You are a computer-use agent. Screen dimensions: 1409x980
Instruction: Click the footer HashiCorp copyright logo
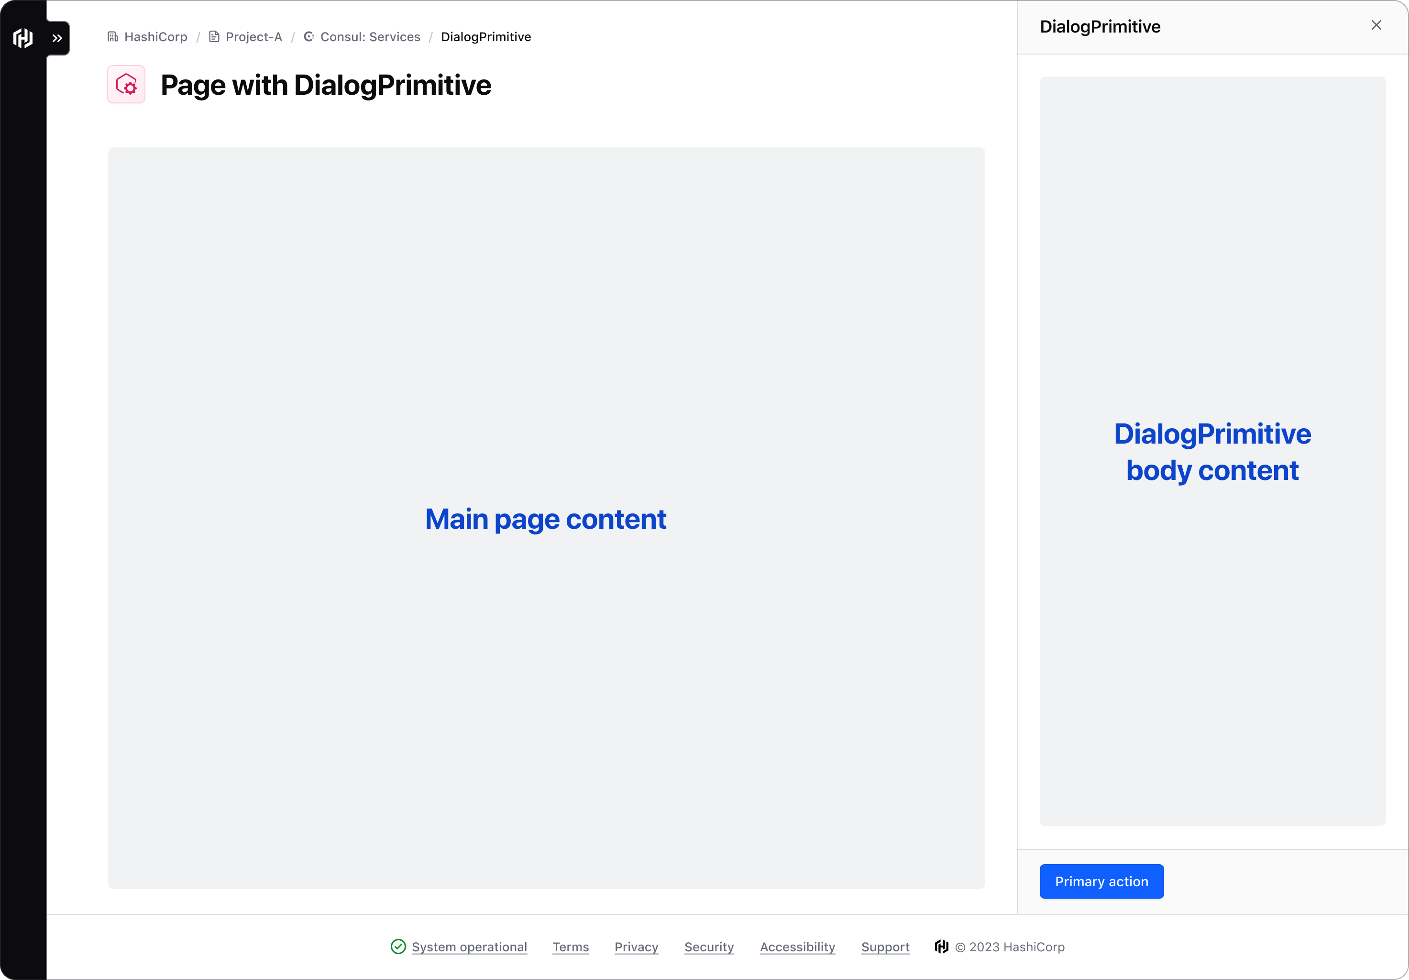(x=941, y=946)
